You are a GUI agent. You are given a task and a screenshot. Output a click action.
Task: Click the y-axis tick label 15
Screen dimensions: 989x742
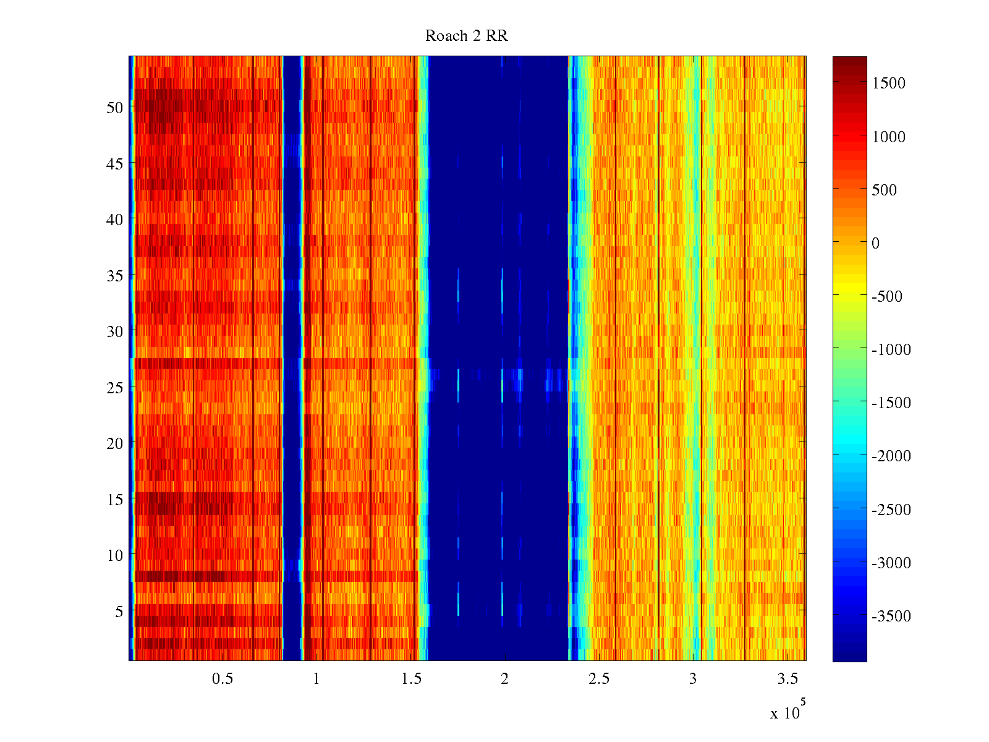[115, 500]
